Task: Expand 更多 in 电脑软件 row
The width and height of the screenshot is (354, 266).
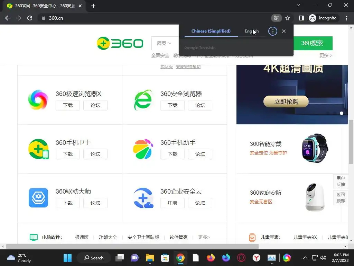Action: 204,237
